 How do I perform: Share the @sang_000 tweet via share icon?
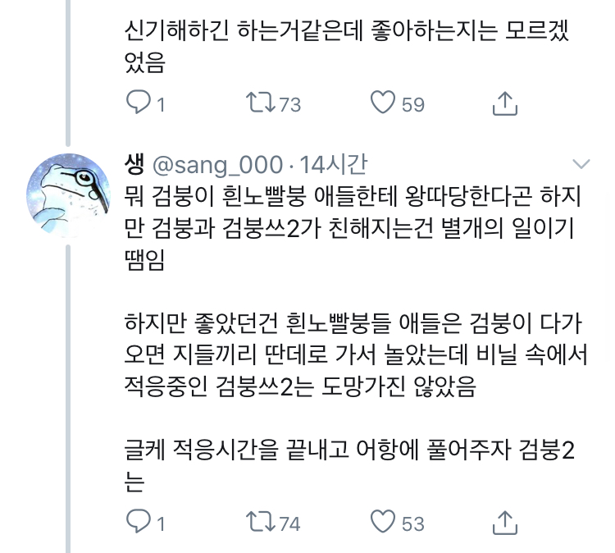tap(504, 521)
